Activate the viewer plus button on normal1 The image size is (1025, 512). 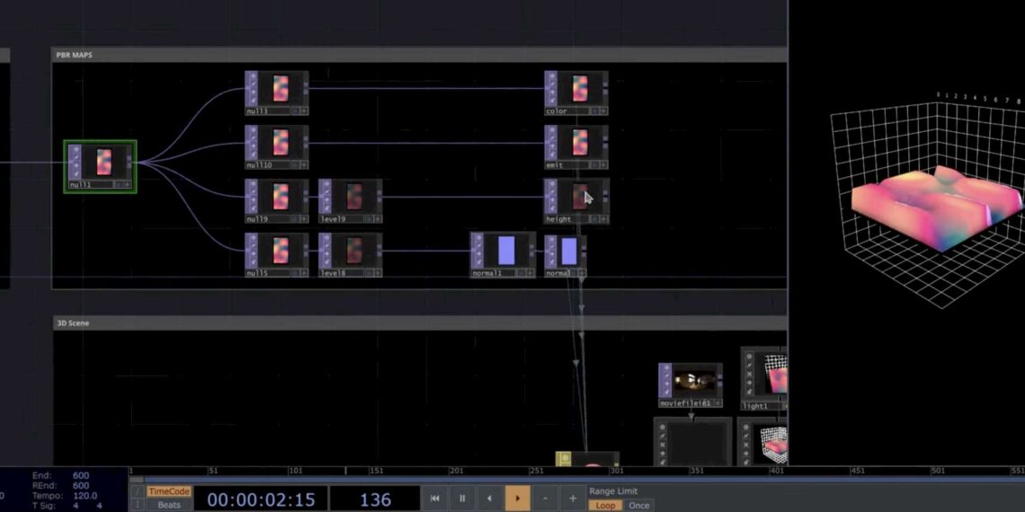click(x=530, y=274)
